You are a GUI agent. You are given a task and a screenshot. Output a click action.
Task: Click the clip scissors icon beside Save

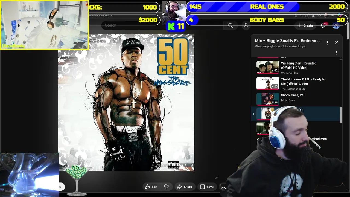pyautogui.click(x=223, y=187)
